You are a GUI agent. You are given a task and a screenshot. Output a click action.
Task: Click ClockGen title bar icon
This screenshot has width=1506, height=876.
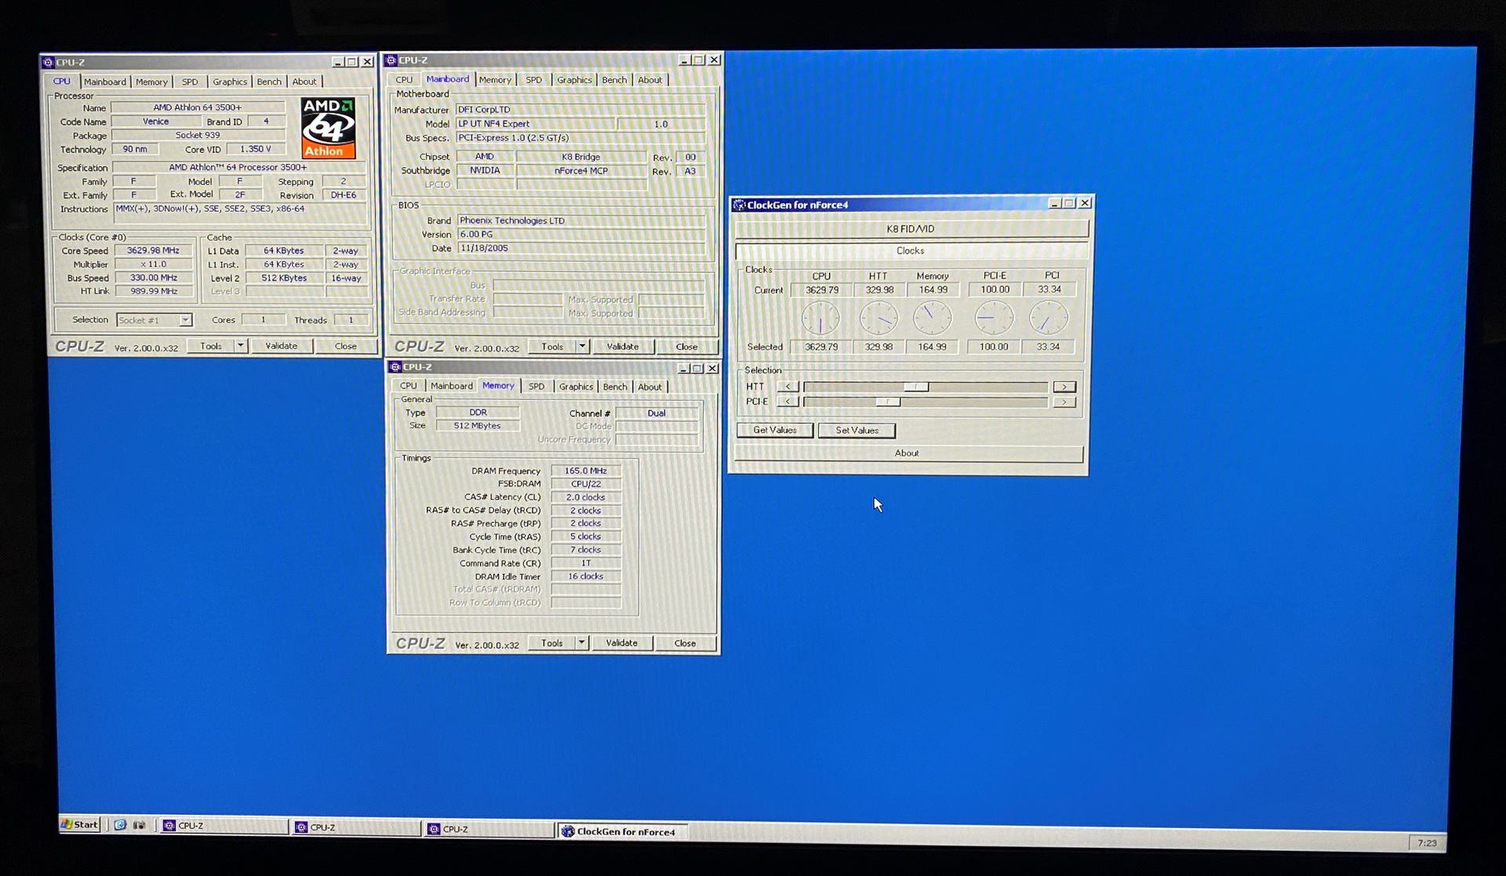point(739,205)
